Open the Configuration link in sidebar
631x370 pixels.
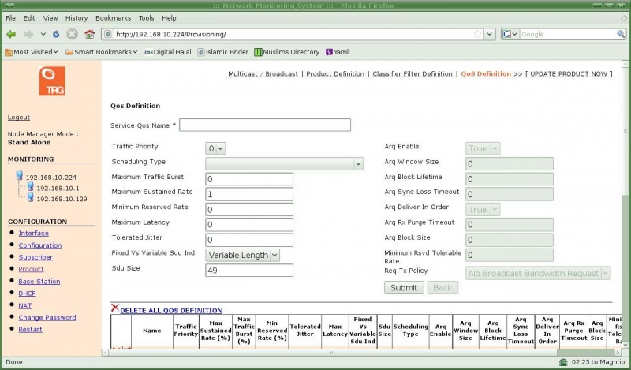(40, 245)
